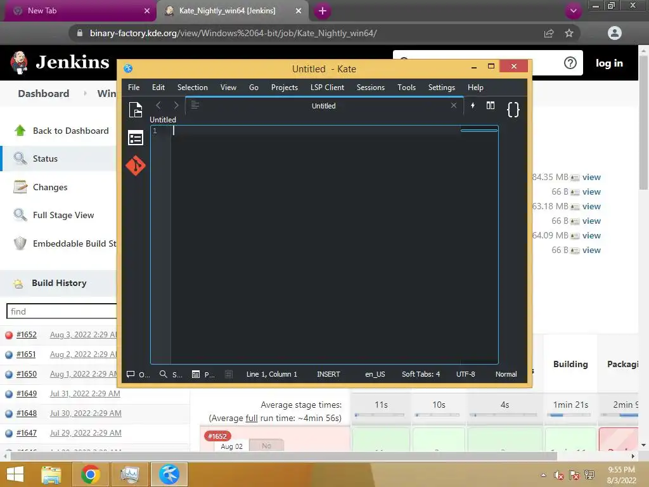649x487 pixels.
Task: Click the browser address bar URL
Action: (x=233, y=33)
